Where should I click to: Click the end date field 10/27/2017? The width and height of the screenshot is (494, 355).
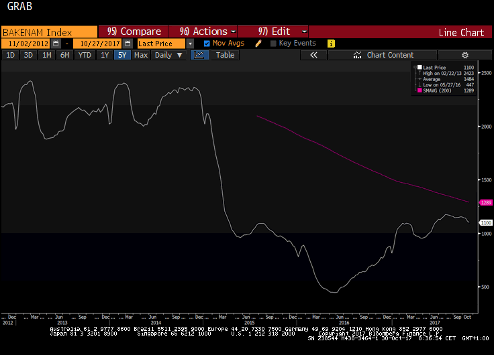(x=98, y=44)
